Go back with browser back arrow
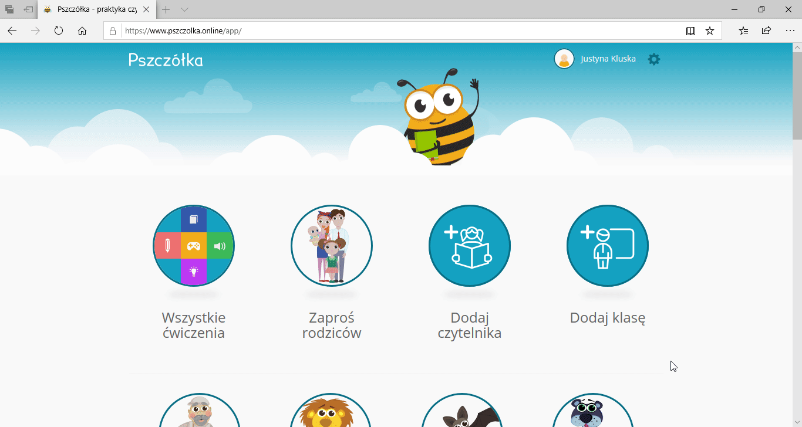Image resolution: width=802 pixels, height=427 pixels. 12,31
